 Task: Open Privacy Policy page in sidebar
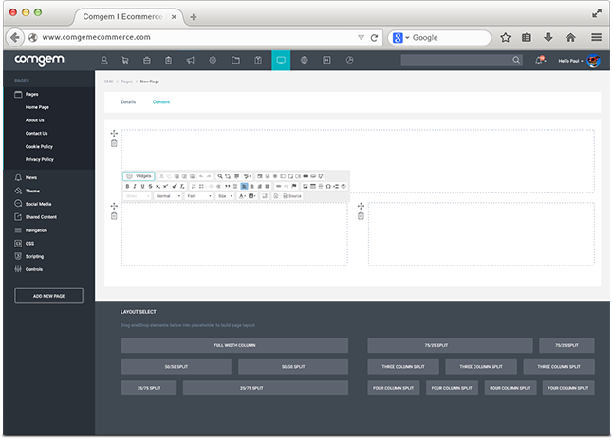(40, 159)
